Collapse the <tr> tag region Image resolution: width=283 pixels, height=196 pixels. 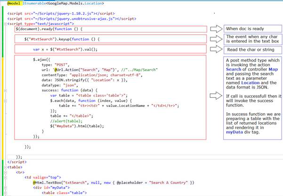coord(5,172)
